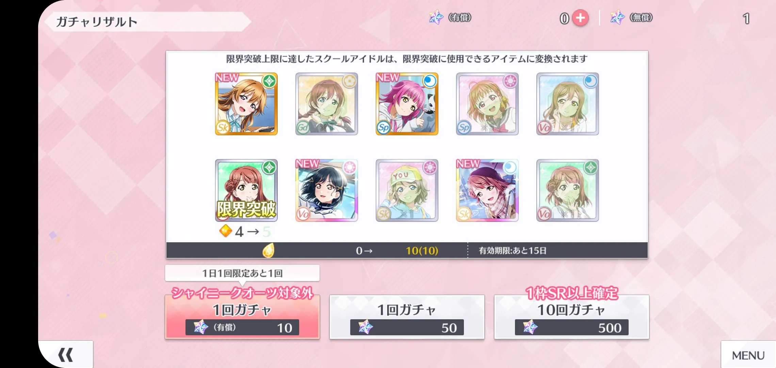Select the 10-star paid 1回ガチャ button
Viewport: 776px width, 368px height.
(x=242, y=317)
